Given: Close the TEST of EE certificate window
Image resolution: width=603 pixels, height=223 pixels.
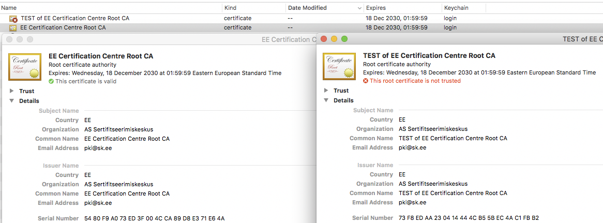Looking at the screenshot, I should click(324, 39).
